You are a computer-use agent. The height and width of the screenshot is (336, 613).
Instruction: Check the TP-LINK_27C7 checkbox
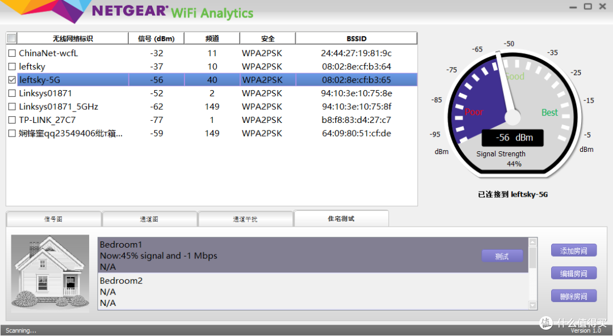[x=11, y=120]
